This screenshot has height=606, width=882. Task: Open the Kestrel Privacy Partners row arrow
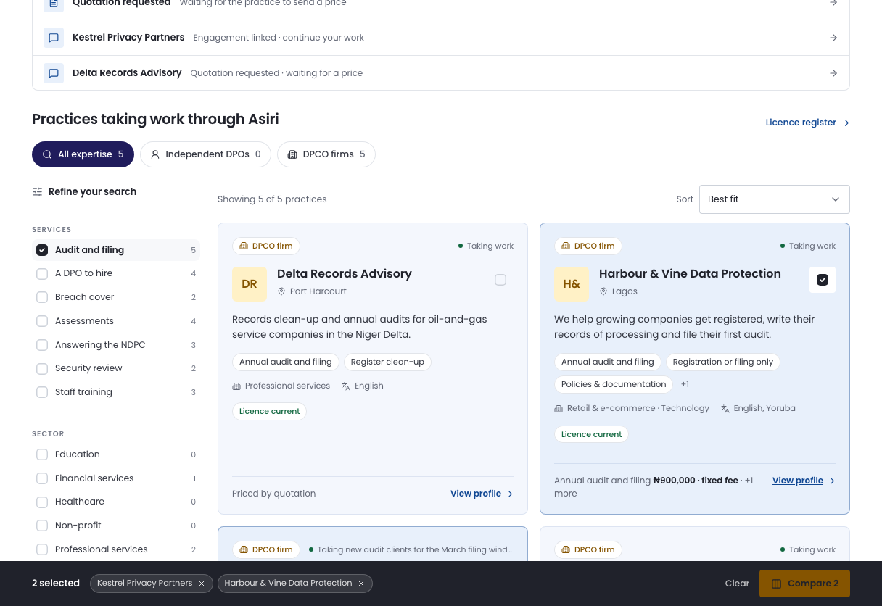(833, 38)
